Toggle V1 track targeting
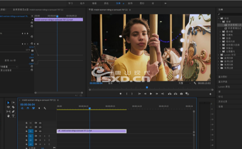This screenshot has width=242, height=149. 31,131
